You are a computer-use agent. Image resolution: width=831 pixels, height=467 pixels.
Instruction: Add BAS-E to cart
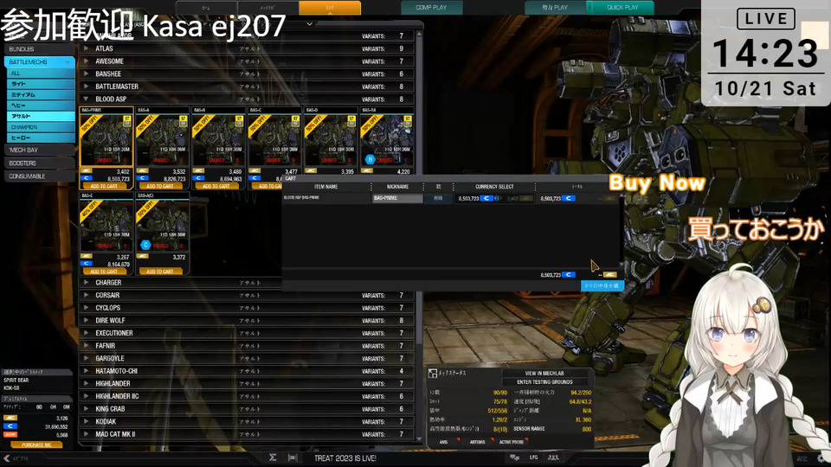coord(105,272)
